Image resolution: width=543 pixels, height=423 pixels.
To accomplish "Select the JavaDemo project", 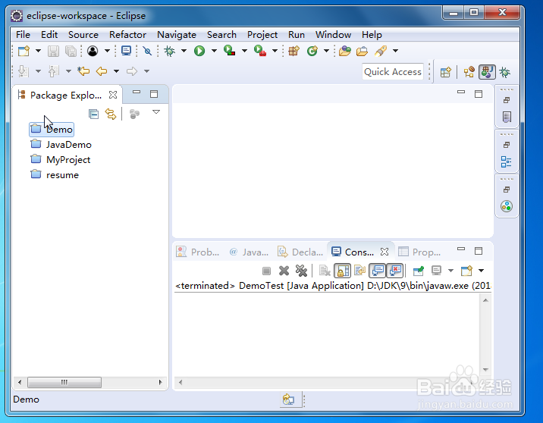I will (61, 145).
